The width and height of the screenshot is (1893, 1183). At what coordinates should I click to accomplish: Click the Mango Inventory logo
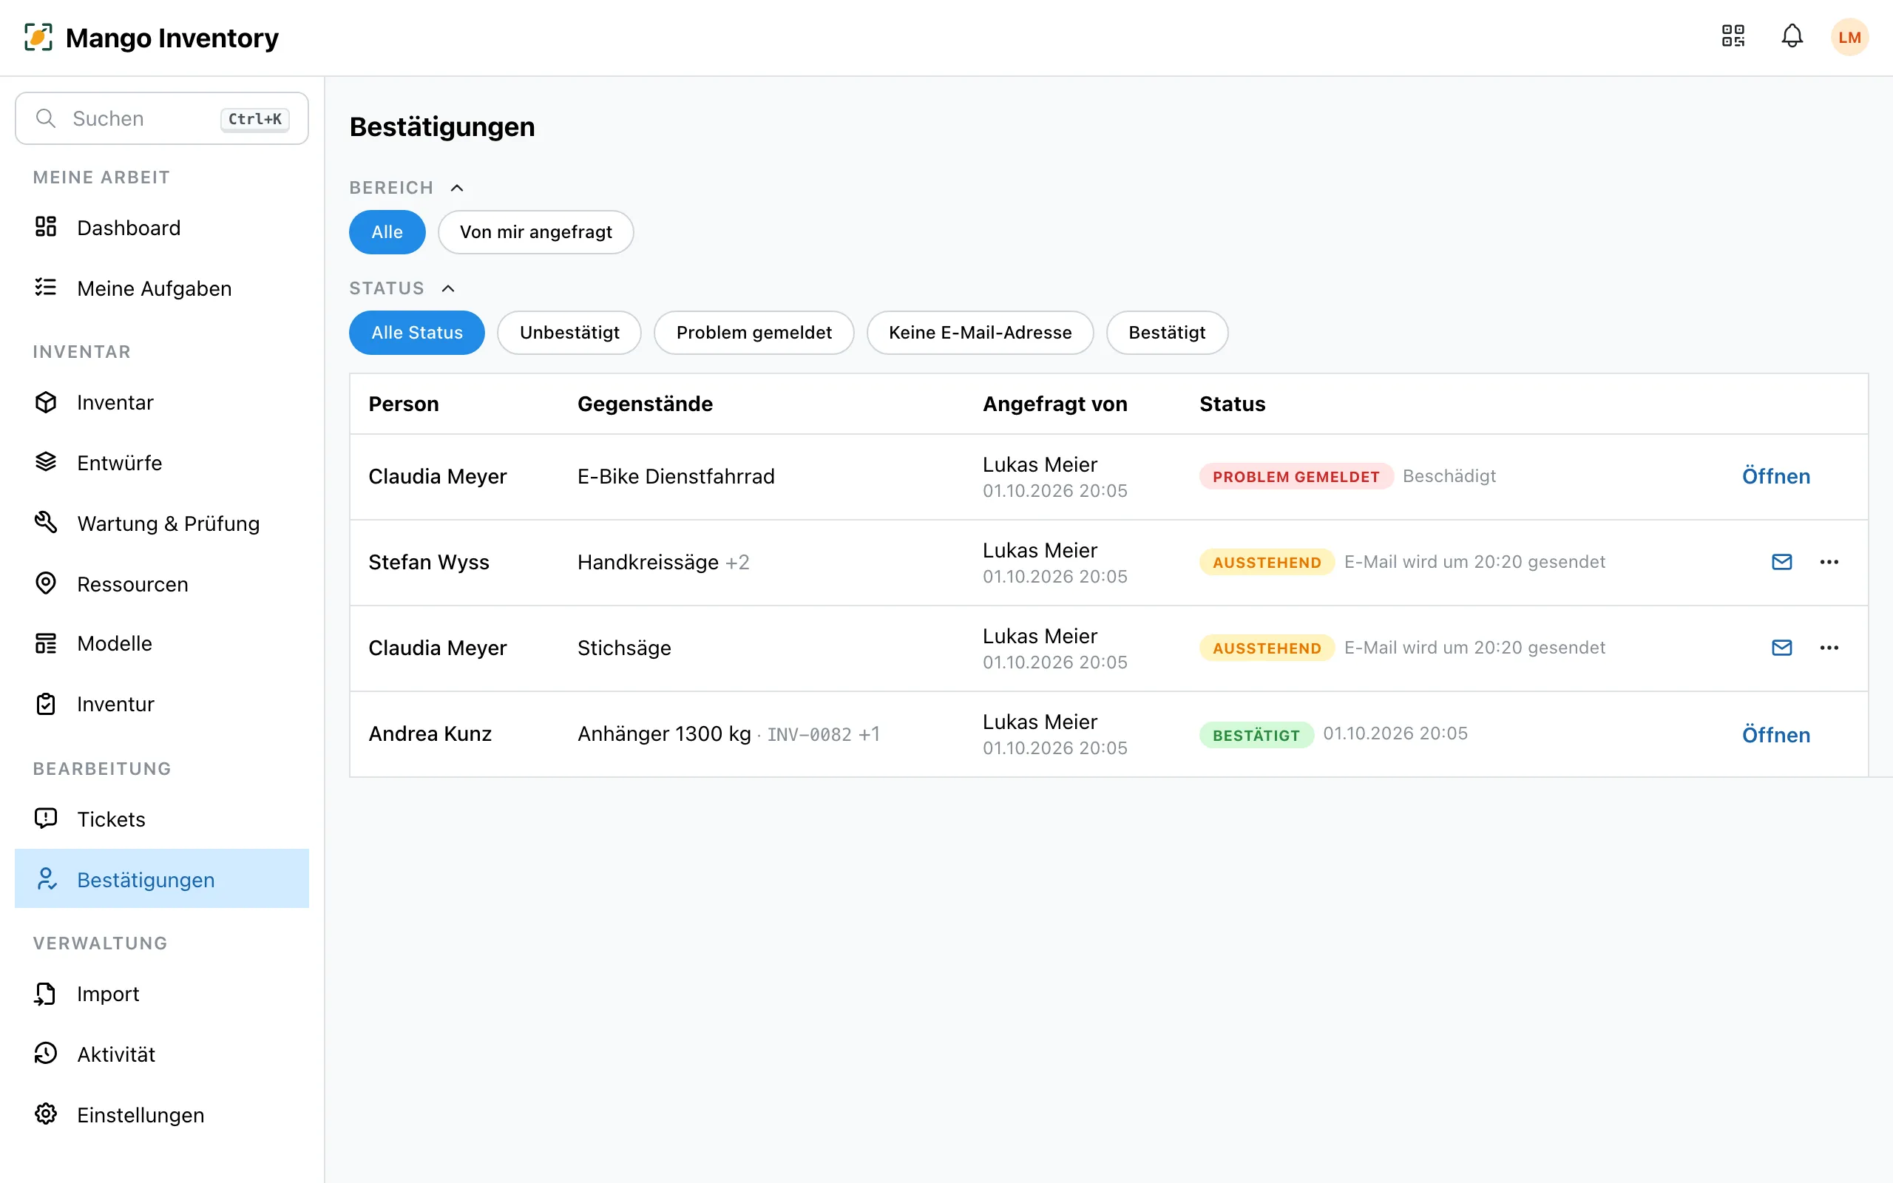click(151, 38)
